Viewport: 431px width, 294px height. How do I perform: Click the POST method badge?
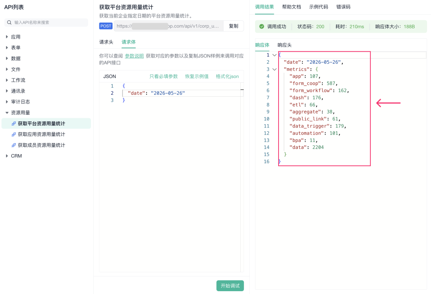click(x=106, y=26)
